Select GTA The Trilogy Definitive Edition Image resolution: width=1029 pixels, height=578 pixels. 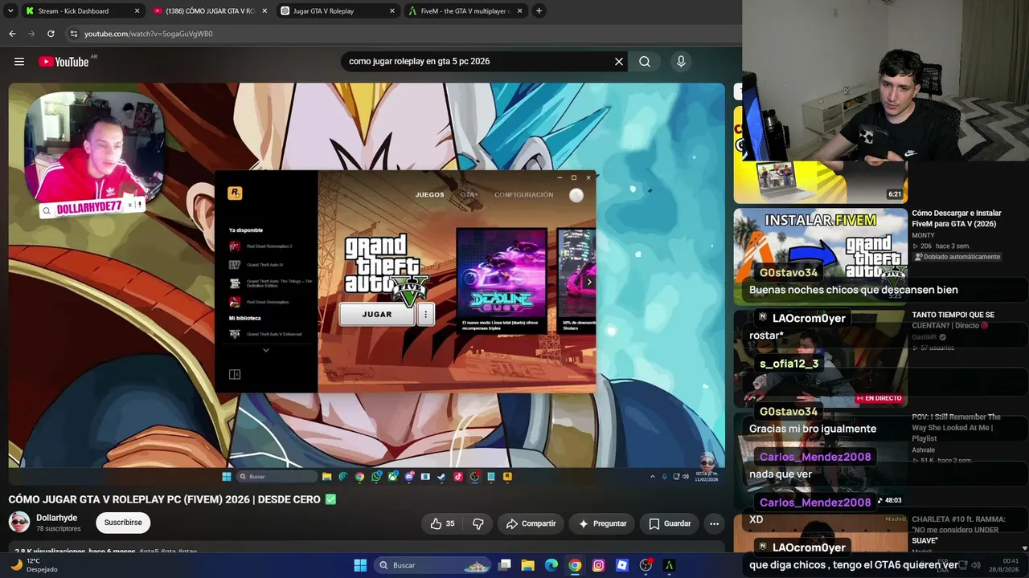pos(271,283)
